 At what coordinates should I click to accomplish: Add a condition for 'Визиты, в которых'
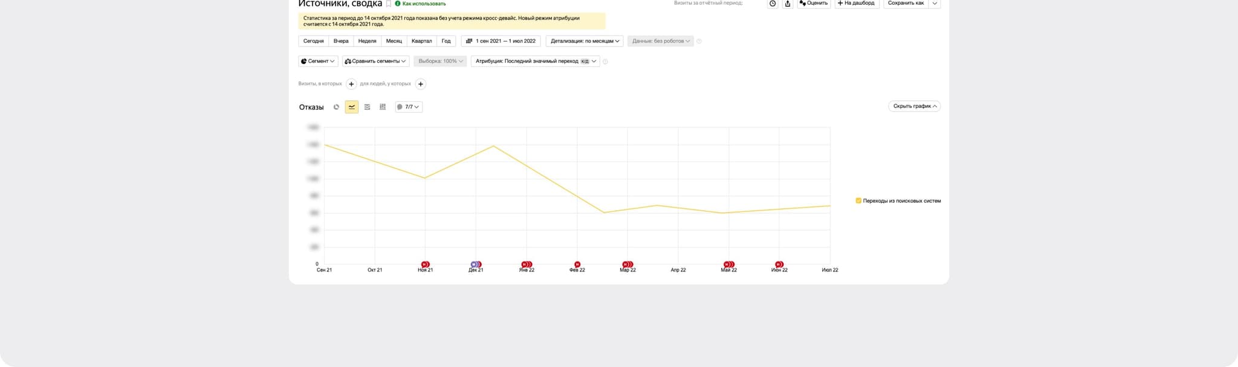pyautogui.click(x=351, y=84)
